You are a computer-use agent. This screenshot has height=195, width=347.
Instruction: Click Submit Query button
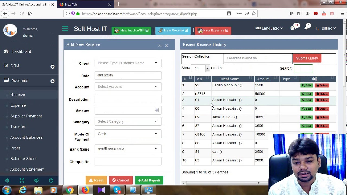tap(307, 58)
